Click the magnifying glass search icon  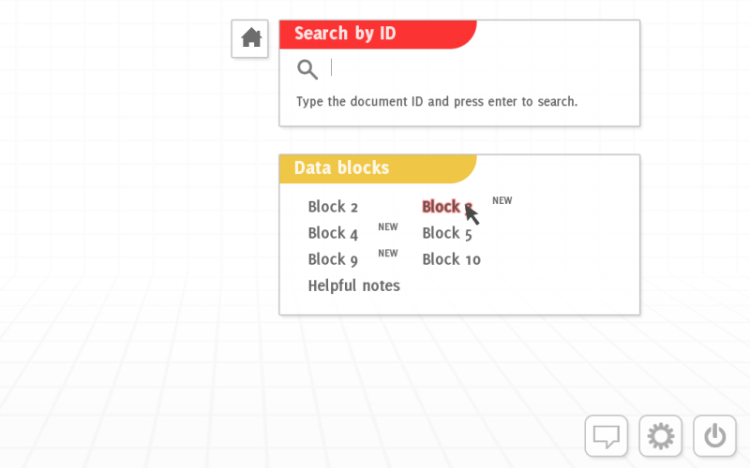[307, 69]
